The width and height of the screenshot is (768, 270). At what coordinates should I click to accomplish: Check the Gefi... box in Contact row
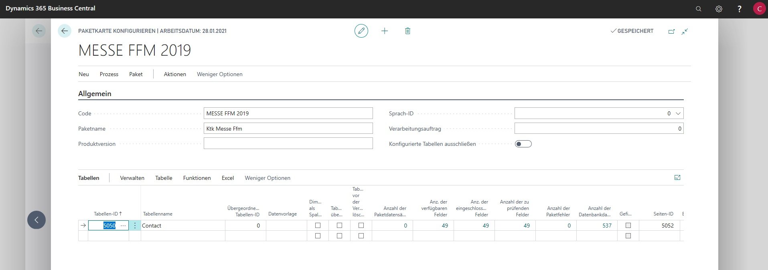(x=628, y=226)
